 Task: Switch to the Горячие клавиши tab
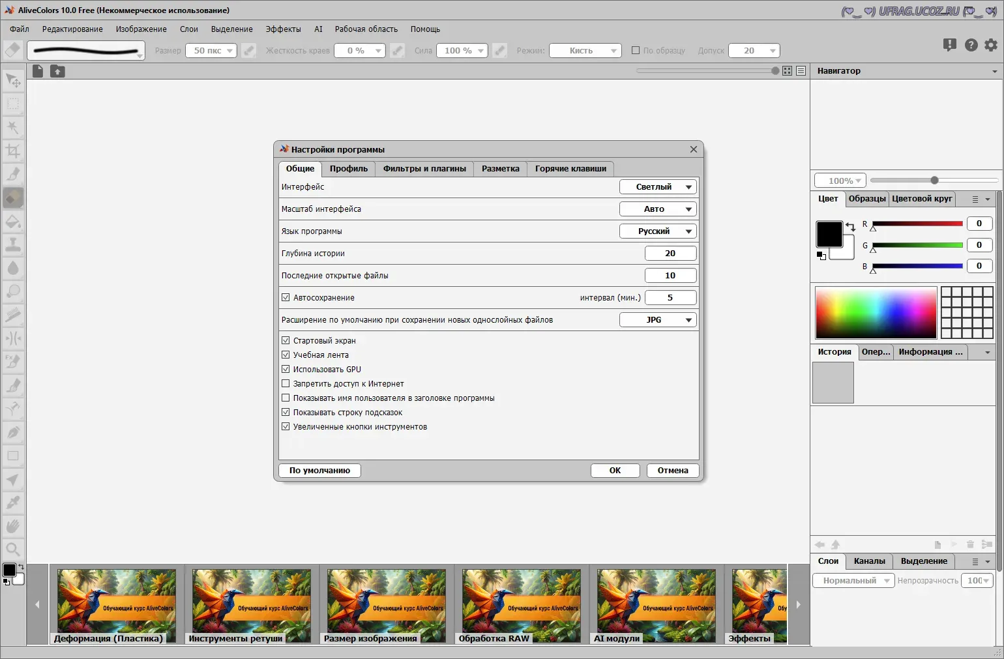pos(570,169)
